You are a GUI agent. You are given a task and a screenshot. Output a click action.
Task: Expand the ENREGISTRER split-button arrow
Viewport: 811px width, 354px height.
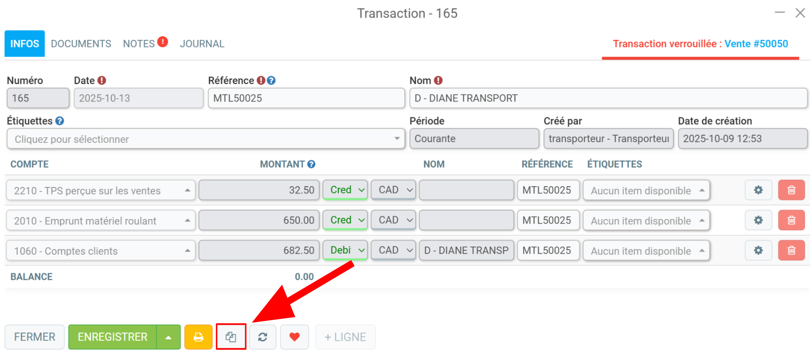168,337
